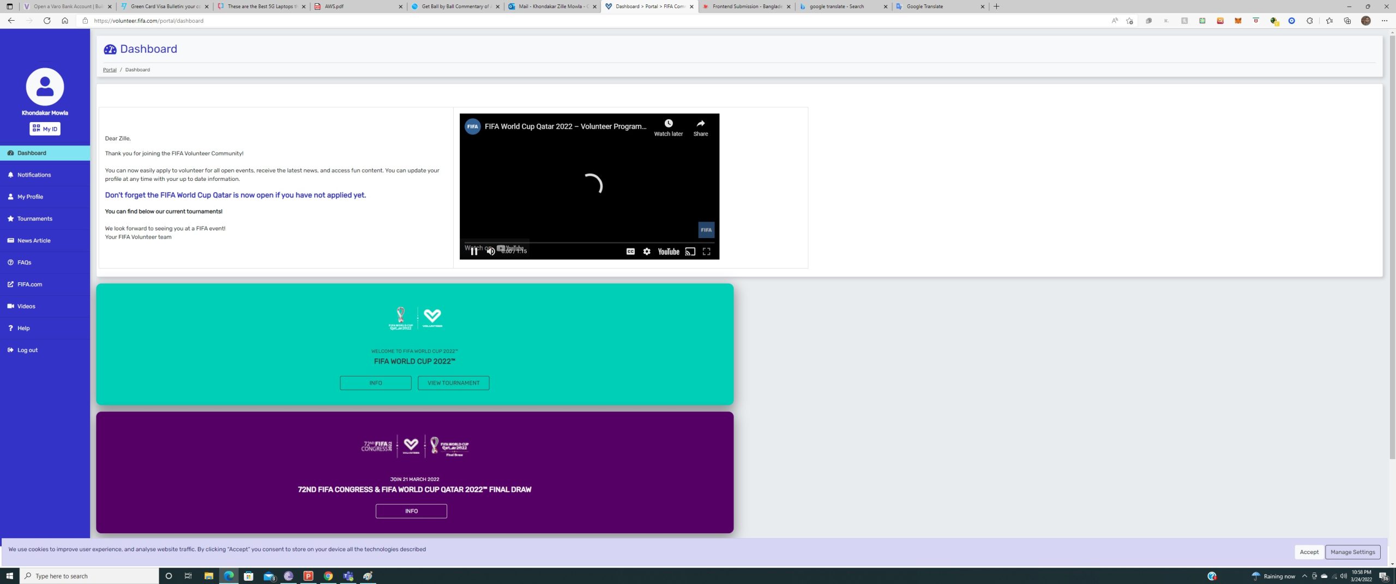Log out from the sidebar
Image resolution: width=1396 pixels, height=584 pixels.
(27, 350)
